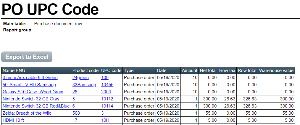Screen dimensions: 300x125
Task: Click product code 508
Action: click(x=76, y=113)
